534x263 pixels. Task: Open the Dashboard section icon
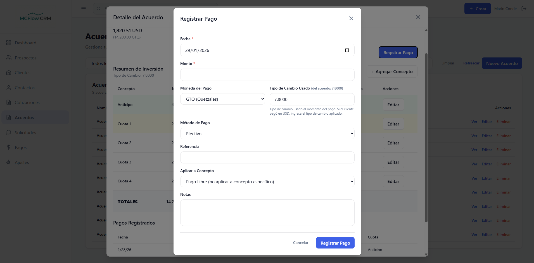tap(9, 43)
